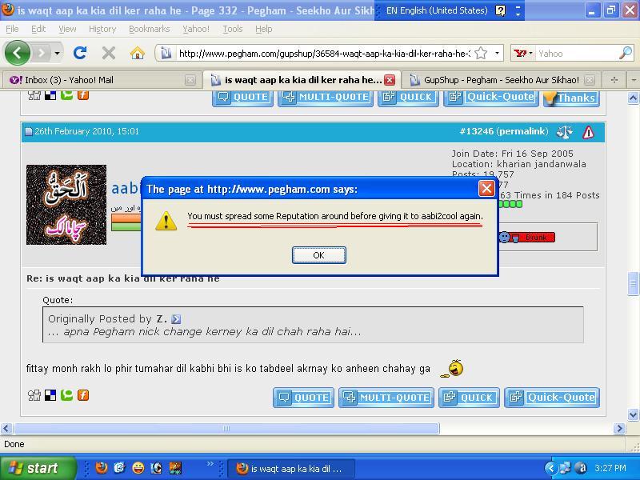Toggle MULTI-QUOTE on the top post
This screenshot has width=640, height=480.
[325, 98]
